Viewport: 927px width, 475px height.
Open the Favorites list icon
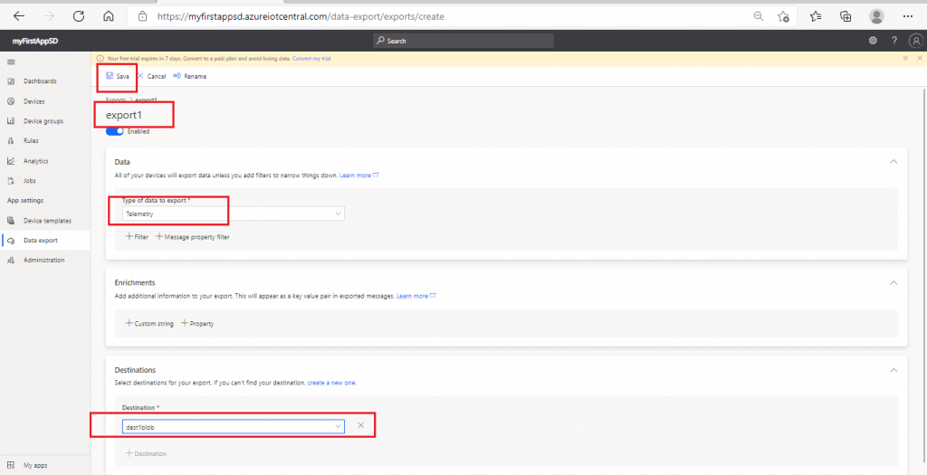point(816,16)
